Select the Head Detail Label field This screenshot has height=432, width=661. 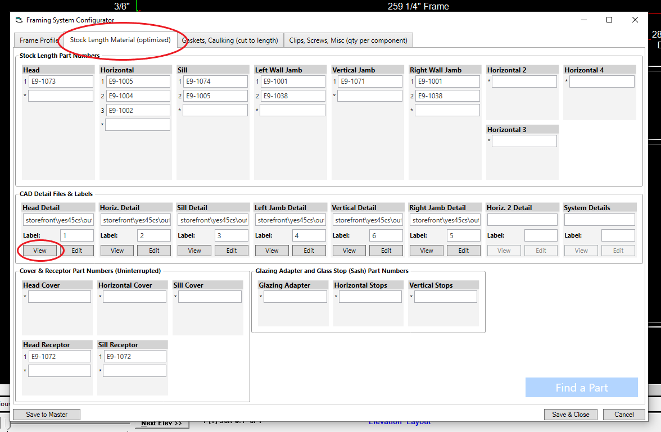(76, 235)
